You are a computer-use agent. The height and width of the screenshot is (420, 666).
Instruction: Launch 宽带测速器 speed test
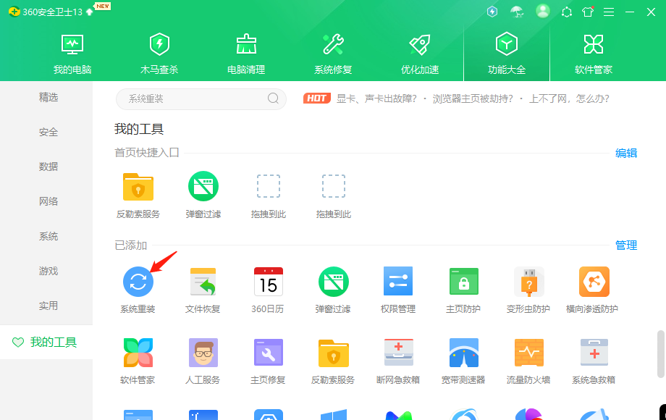point(463,353)
